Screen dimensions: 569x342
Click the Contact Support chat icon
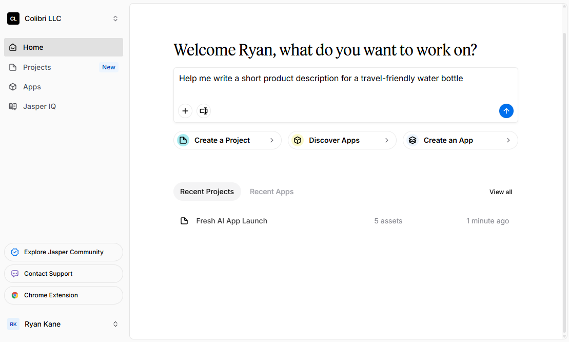(15, 274)
